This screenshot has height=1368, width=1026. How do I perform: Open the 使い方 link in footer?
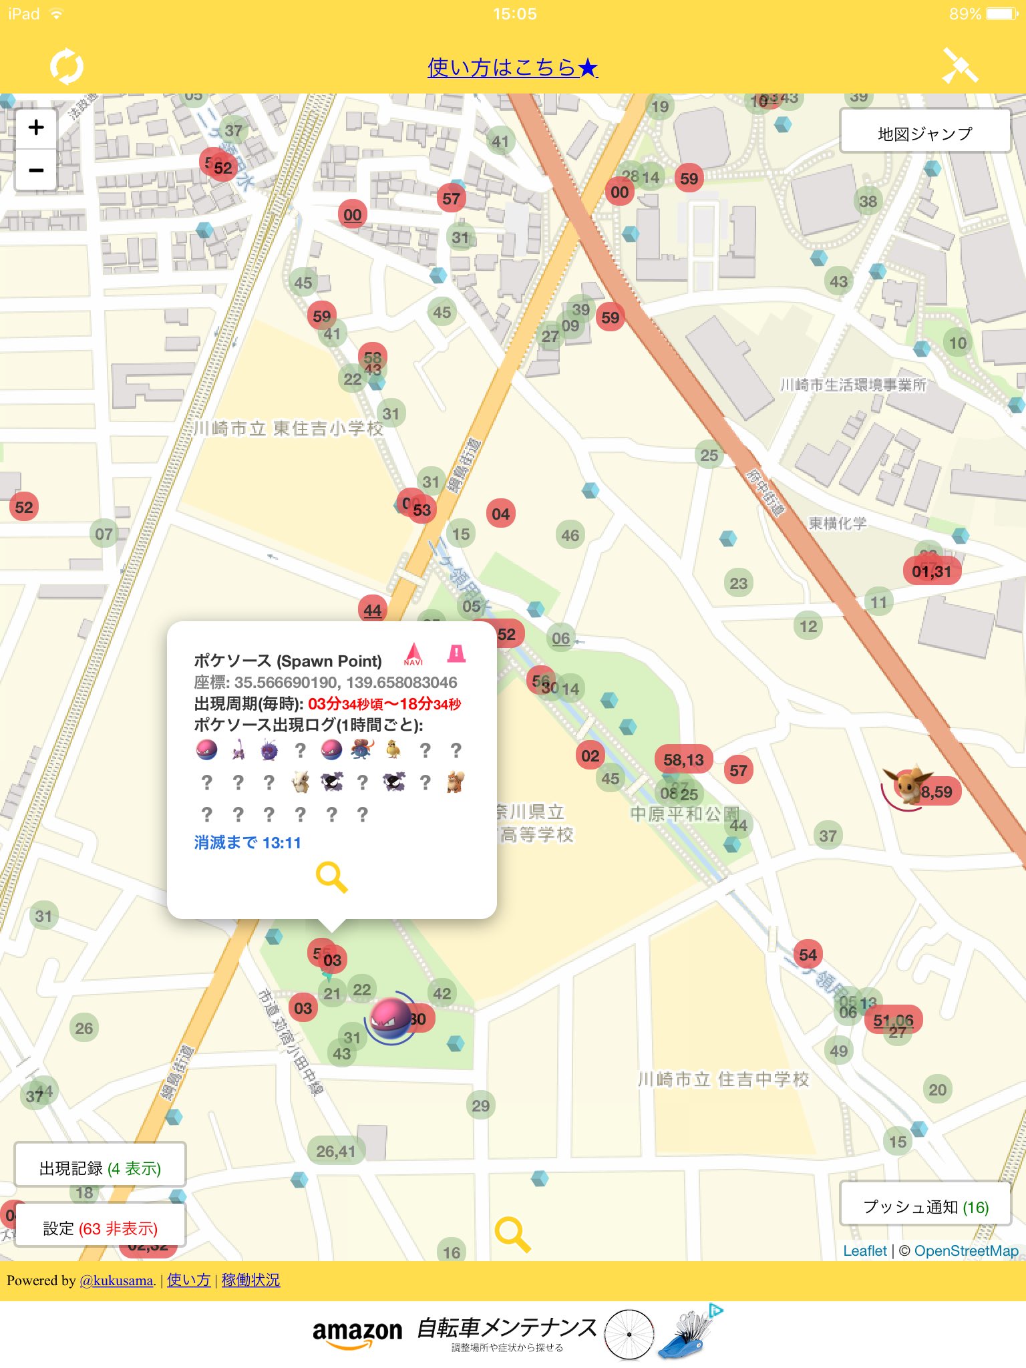(x=188, y=1280)
